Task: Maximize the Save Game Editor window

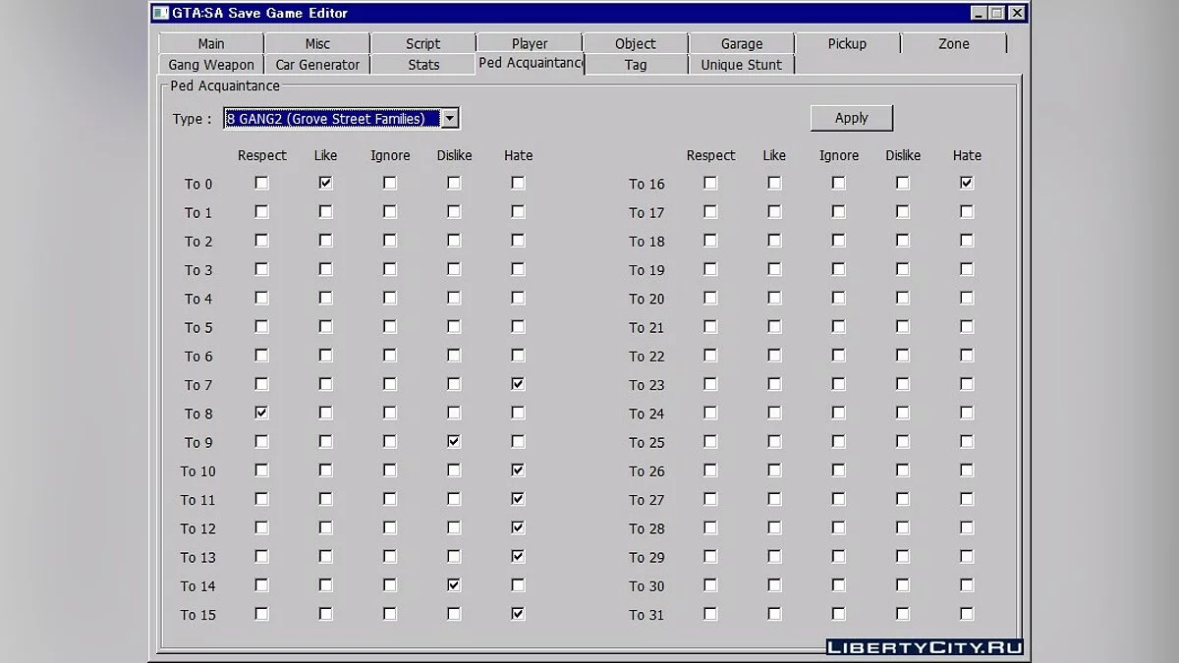Action: [x=996, y=13]
